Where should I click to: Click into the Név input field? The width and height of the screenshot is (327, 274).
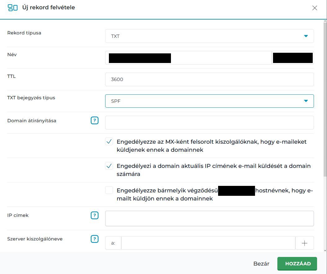coord(217,58)
